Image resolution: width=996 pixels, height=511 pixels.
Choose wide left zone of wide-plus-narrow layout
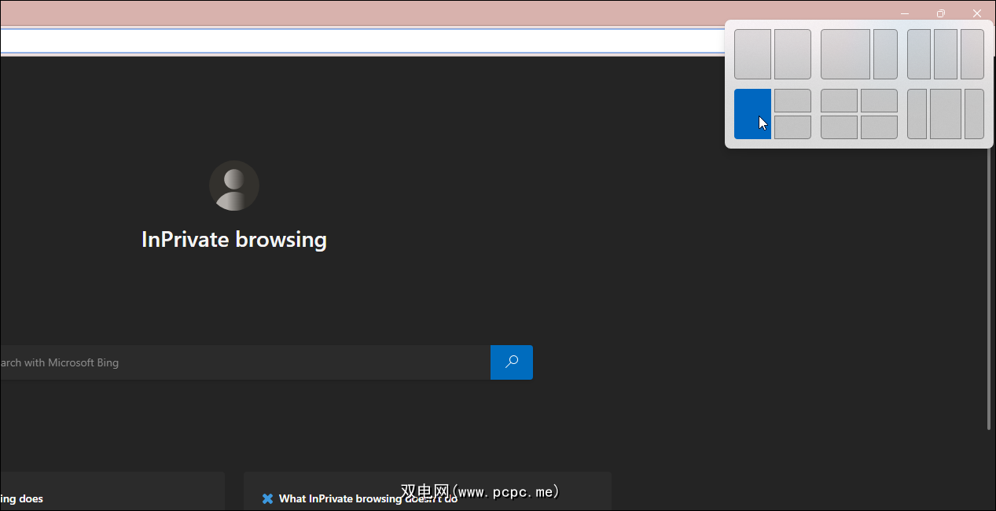coord(845,54)
